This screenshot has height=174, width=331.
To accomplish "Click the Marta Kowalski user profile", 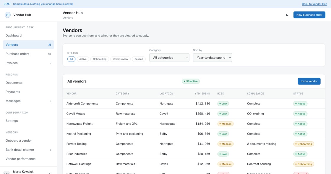I will 24,172.
